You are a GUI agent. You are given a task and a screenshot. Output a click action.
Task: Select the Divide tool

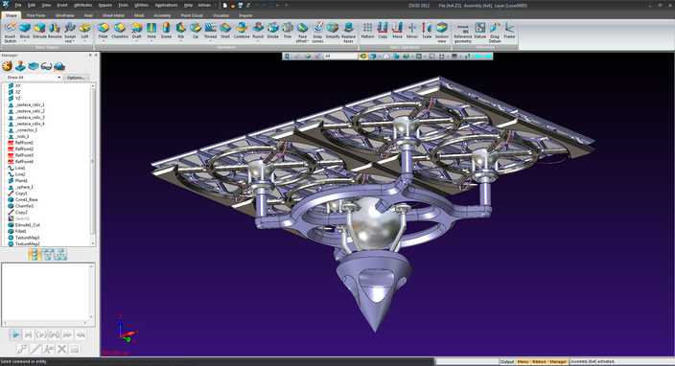[x=273, y=31]
